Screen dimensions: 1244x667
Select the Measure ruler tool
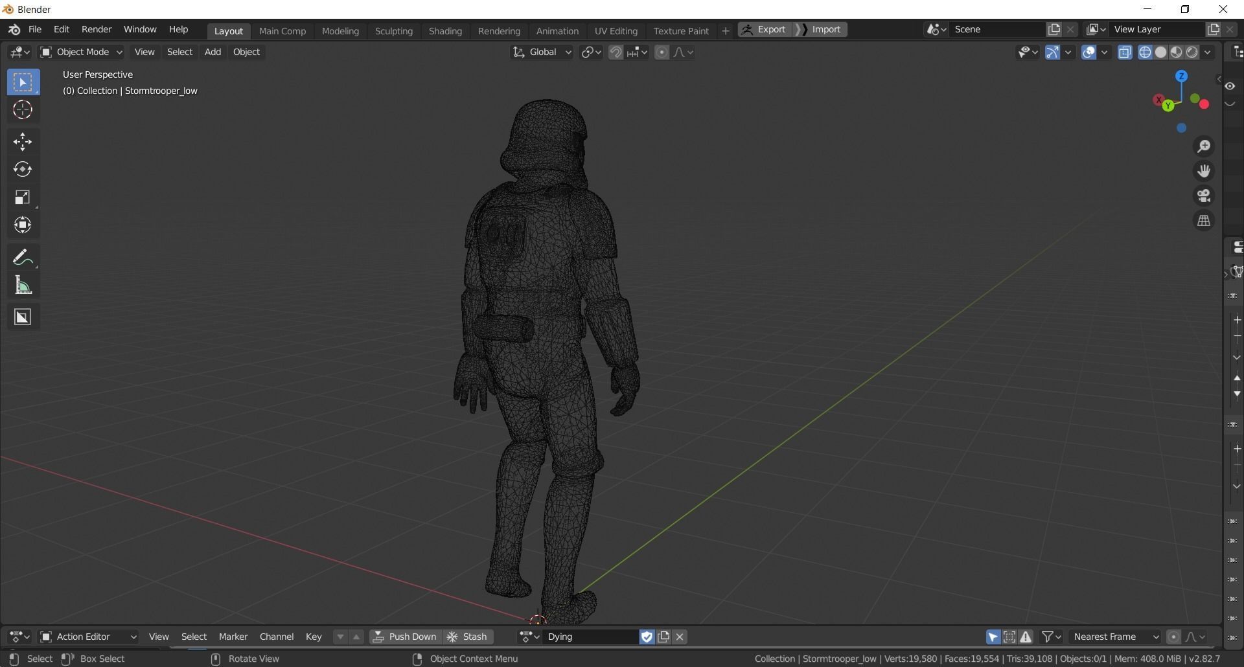(x=23, y=286)
